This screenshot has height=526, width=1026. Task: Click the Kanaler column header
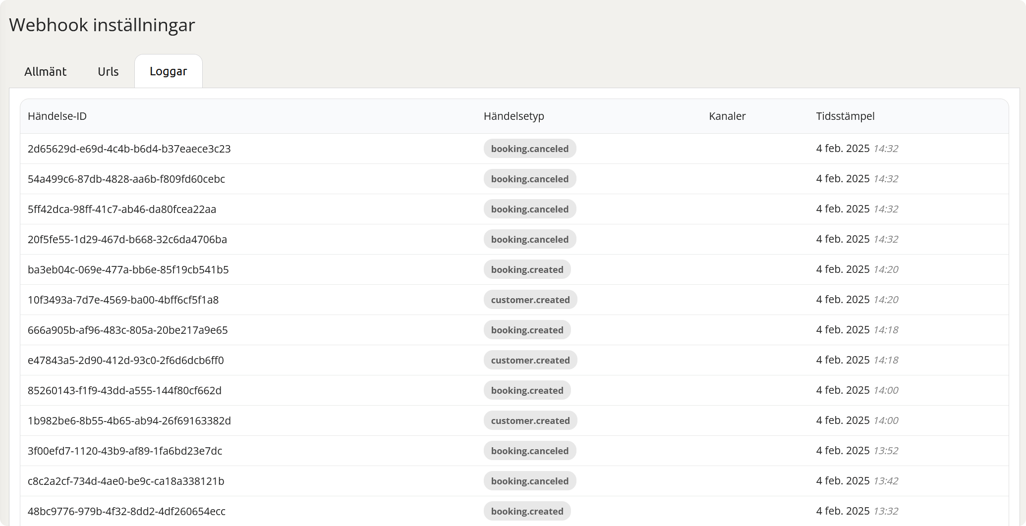727,116
